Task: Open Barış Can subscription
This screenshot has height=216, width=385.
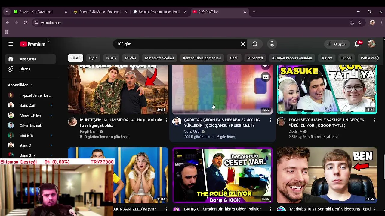Action: 30,105
